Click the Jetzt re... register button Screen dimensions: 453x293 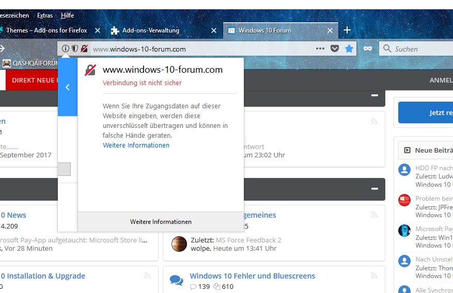(426, 112)
